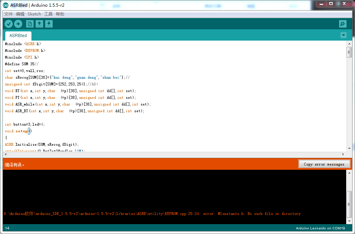Image resolution: width=355 pixels, height=234 pixels.
Task: Click the WConstants.h error message in console
Action: (x=152, y=214)
